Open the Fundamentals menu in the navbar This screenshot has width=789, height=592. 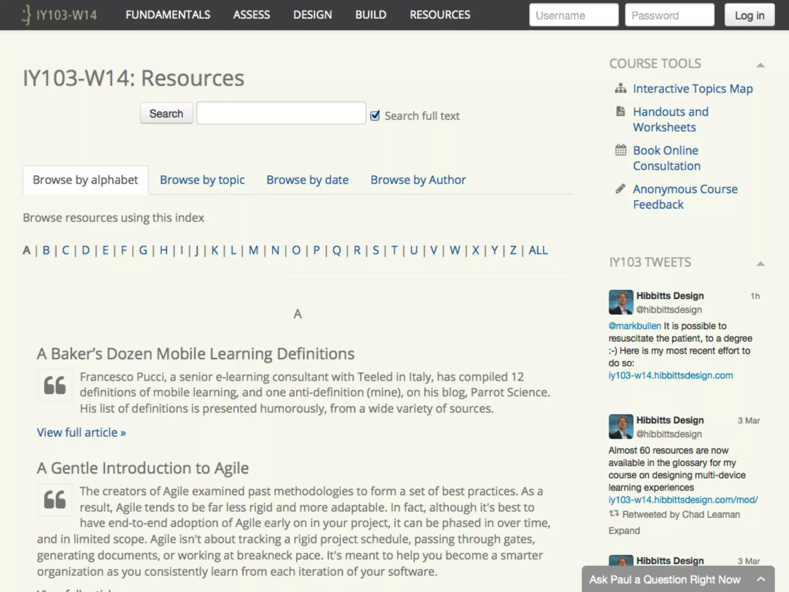(x=168, y=15)
